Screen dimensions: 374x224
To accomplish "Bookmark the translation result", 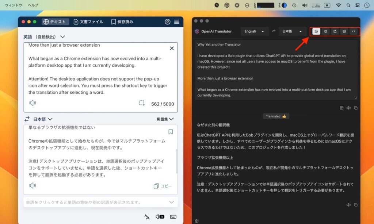I will 171,132.
